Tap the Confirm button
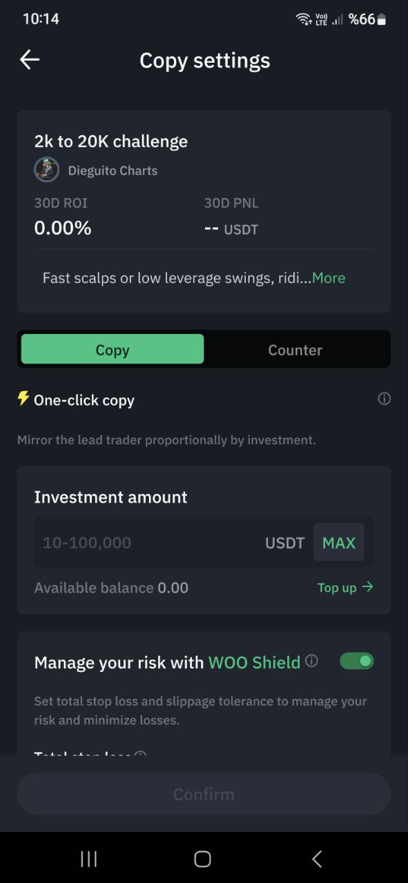The width and height of the screenshot is (408, 883). 204,794
